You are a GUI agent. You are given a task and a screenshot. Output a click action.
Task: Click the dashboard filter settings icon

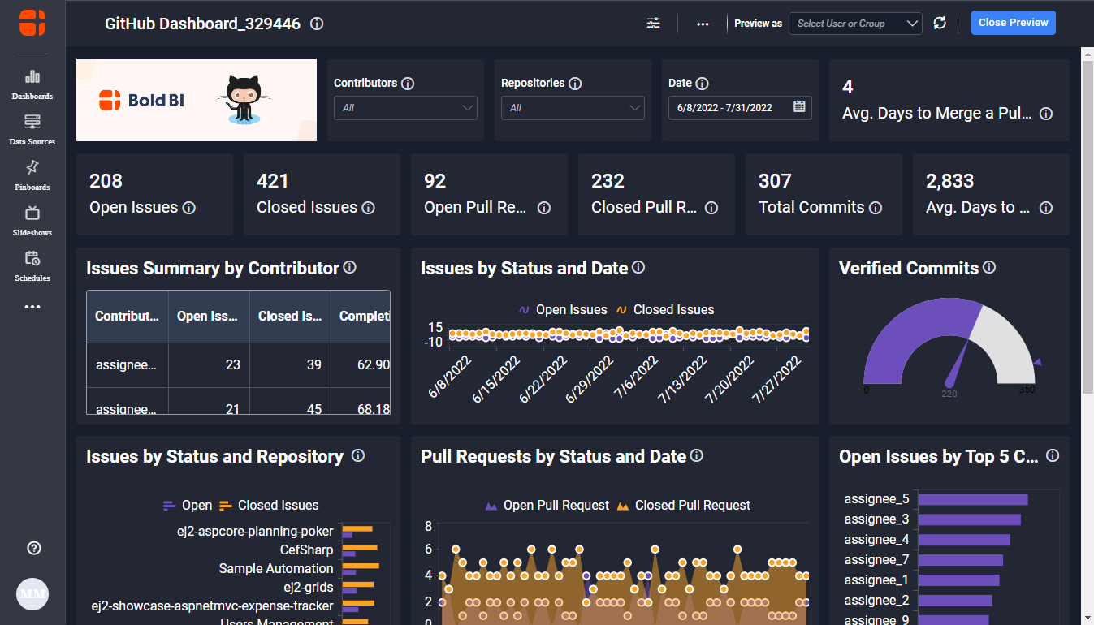click(x=654, y=24)
